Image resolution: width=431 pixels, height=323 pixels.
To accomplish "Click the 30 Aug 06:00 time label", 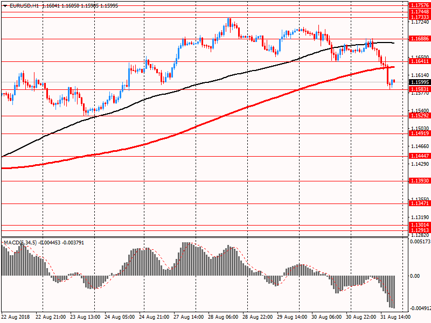I will click(x=326, y=317).
